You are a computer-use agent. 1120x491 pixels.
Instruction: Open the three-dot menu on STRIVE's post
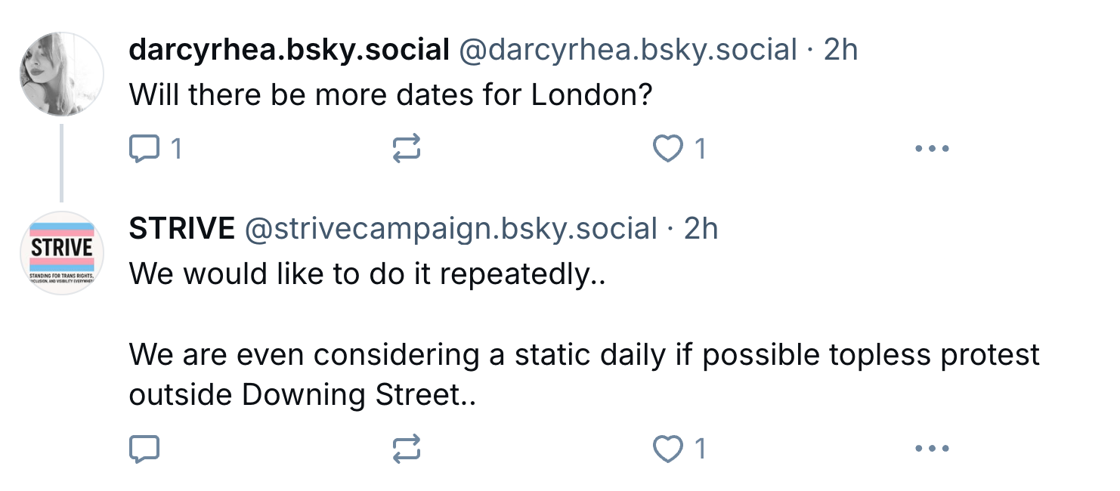pyautogui.click(x=931, y=449)
